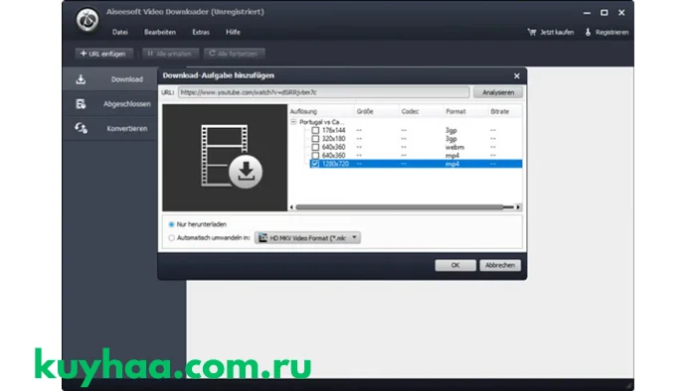Collapse the Portugal vs Ca... tree node

tap(293, 122)
